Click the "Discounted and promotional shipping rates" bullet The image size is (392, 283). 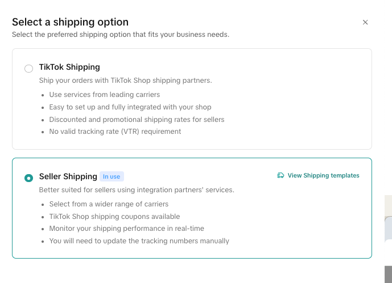point(137,120)
